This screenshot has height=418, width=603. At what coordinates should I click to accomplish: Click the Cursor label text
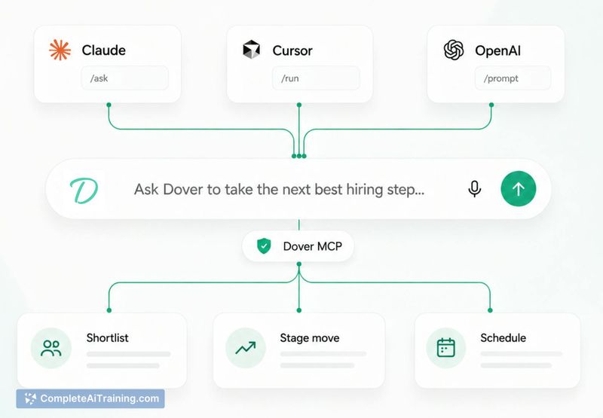(292, 50)
